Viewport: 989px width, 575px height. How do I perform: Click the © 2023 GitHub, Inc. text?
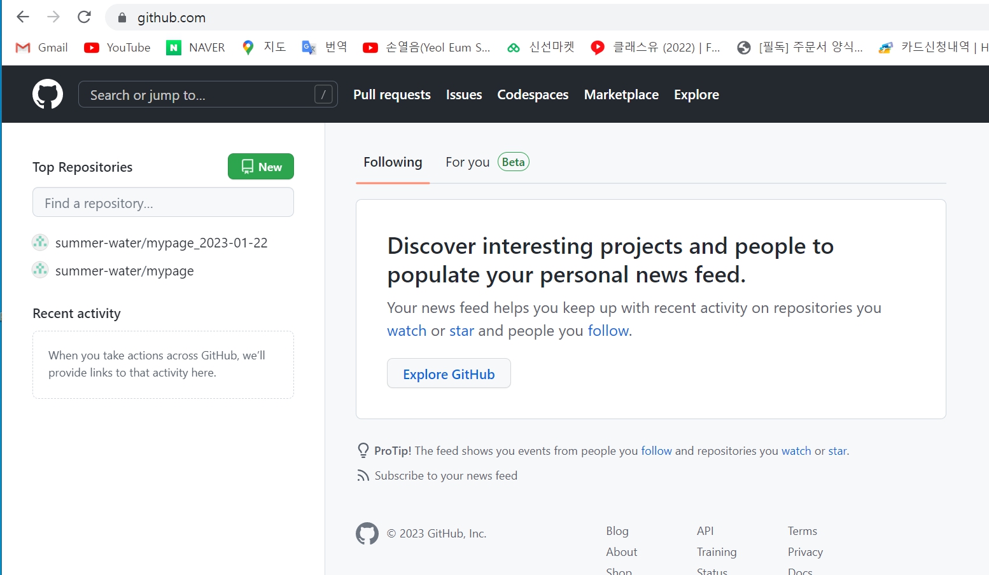click(437, 534)
